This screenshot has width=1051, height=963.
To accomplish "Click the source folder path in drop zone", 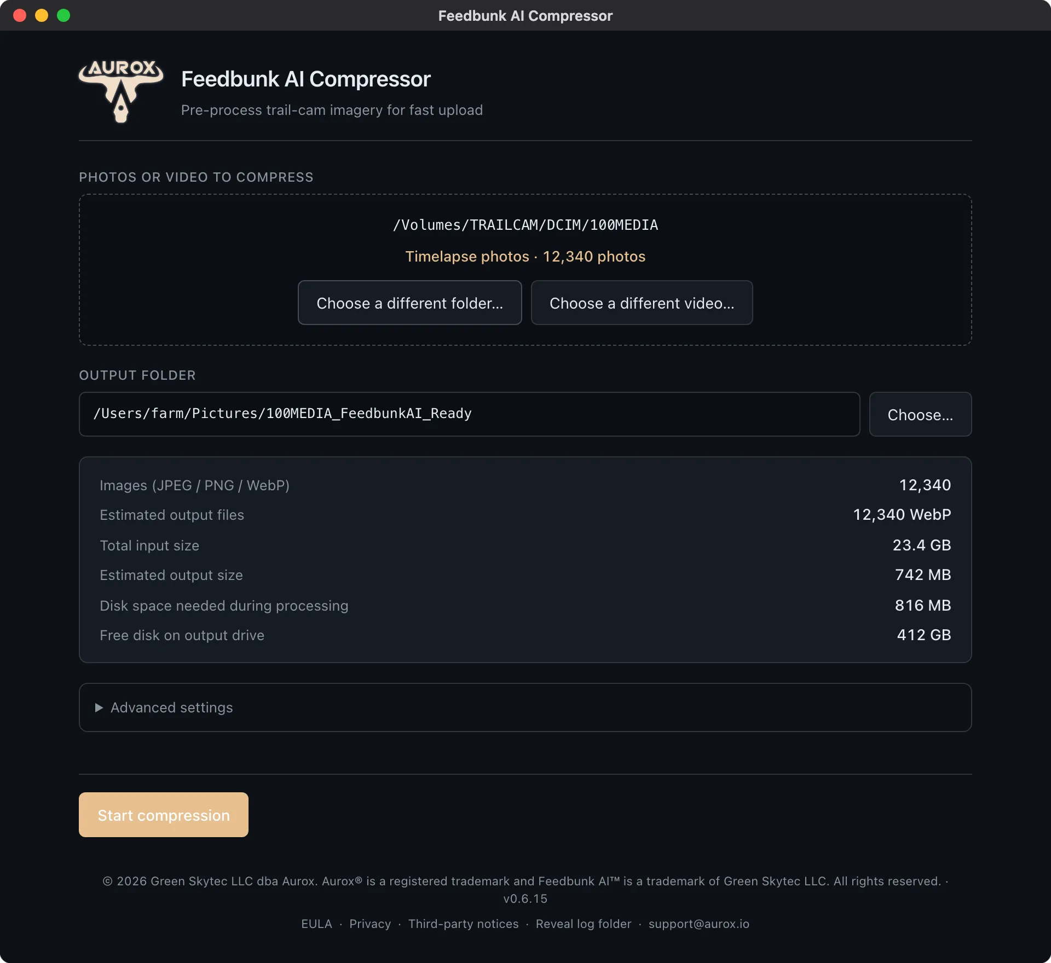I will click(525, 225).
